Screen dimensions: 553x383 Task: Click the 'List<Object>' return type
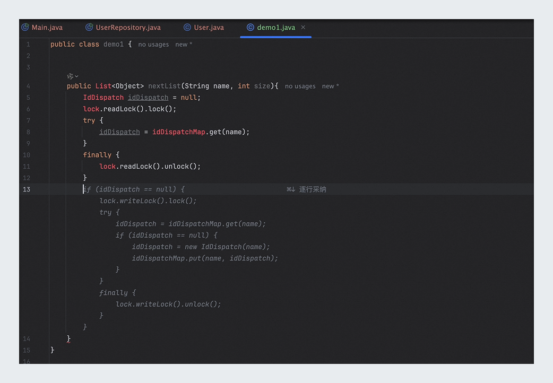(x=119, y=86)
